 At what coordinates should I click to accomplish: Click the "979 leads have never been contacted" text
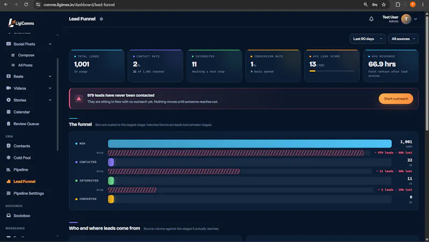coord(121,95)
